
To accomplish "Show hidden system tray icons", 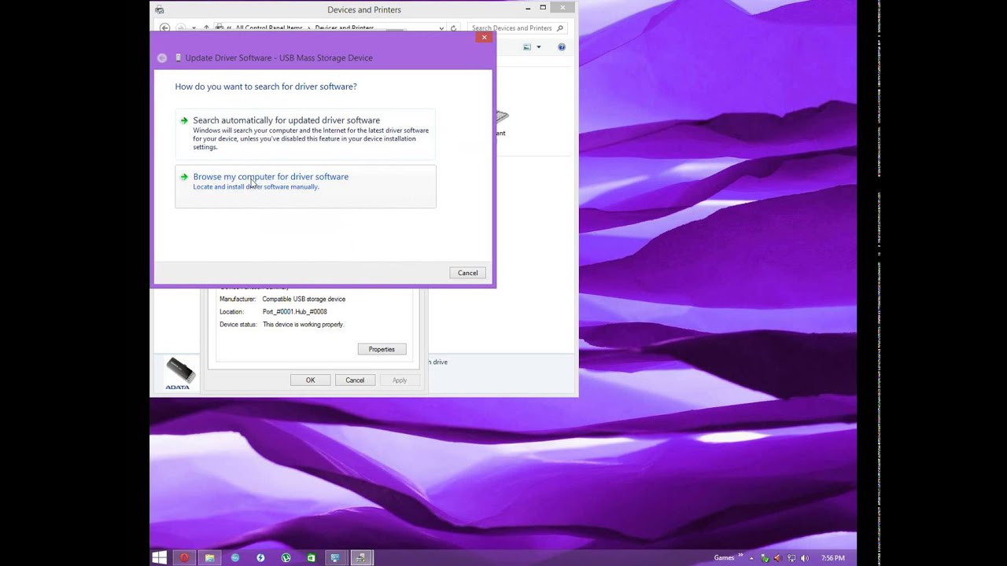I will click(751, 558).
